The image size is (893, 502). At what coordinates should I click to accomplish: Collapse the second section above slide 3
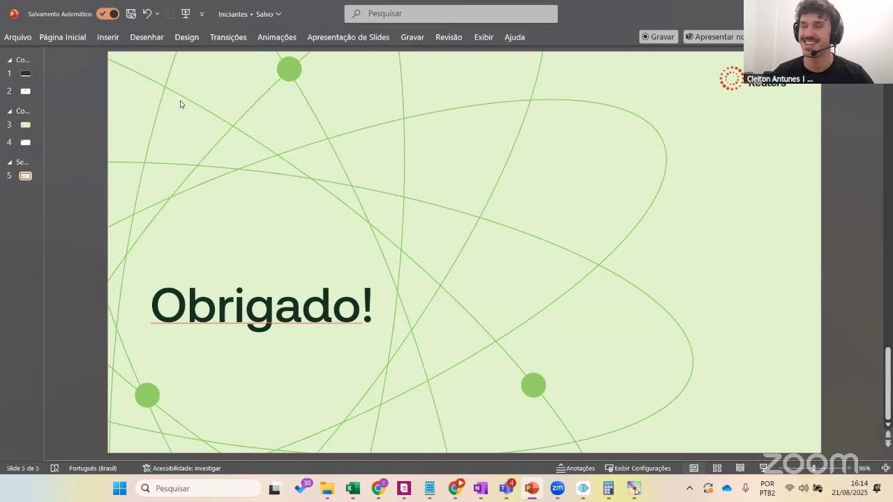pyautogui.click(x=10, y=111)
